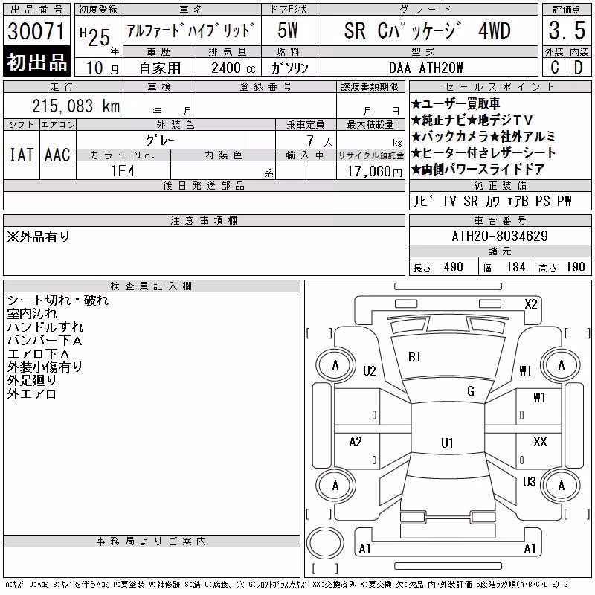
Task: Click the wheel circle A next to U2
Action: pyautogui.click(x=335, y=365)
